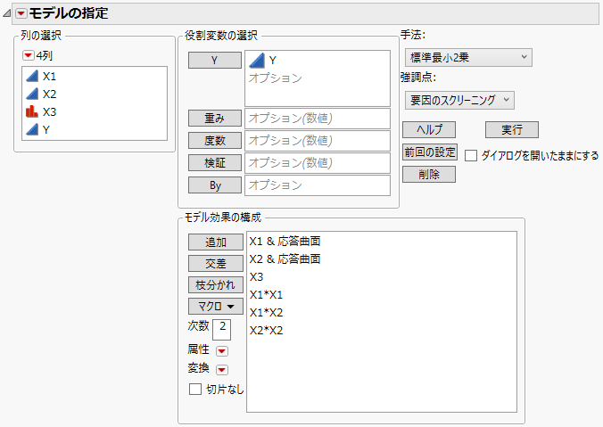Open the 強調点 dropdown showing 要因のスクリーニング

tap(459, 100)
